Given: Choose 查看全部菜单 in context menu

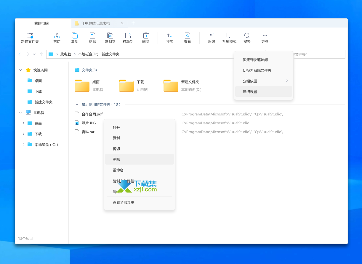Looking at the screenshot, I should [140, 202].
